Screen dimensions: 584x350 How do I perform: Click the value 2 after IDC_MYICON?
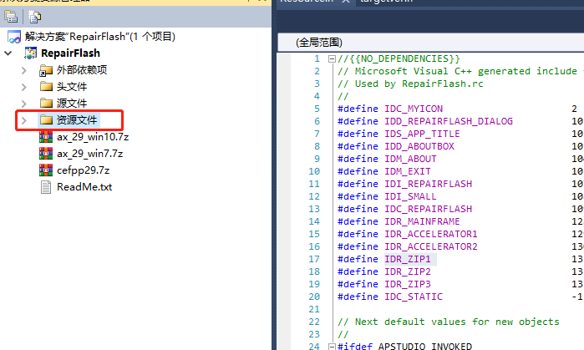(574, 109)
